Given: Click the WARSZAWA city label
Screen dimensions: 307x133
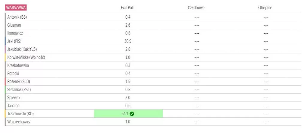Looking at the screenshot, I should [16, 8].
